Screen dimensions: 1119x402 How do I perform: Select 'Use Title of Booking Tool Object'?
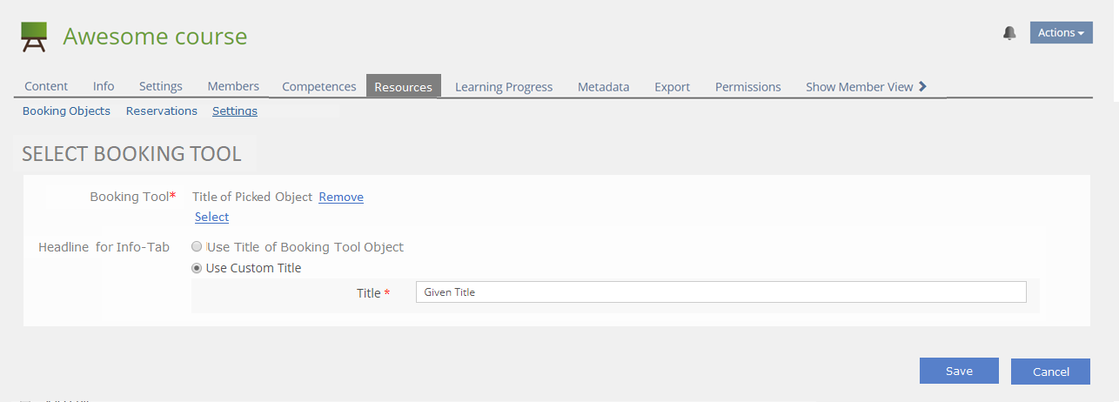[197, 247]
